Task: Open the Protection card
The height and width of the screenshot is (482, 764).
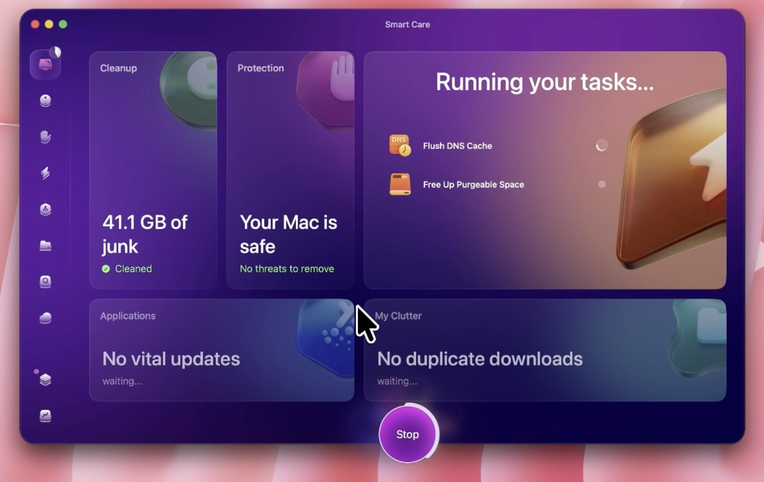Action: tap(290, 170)
